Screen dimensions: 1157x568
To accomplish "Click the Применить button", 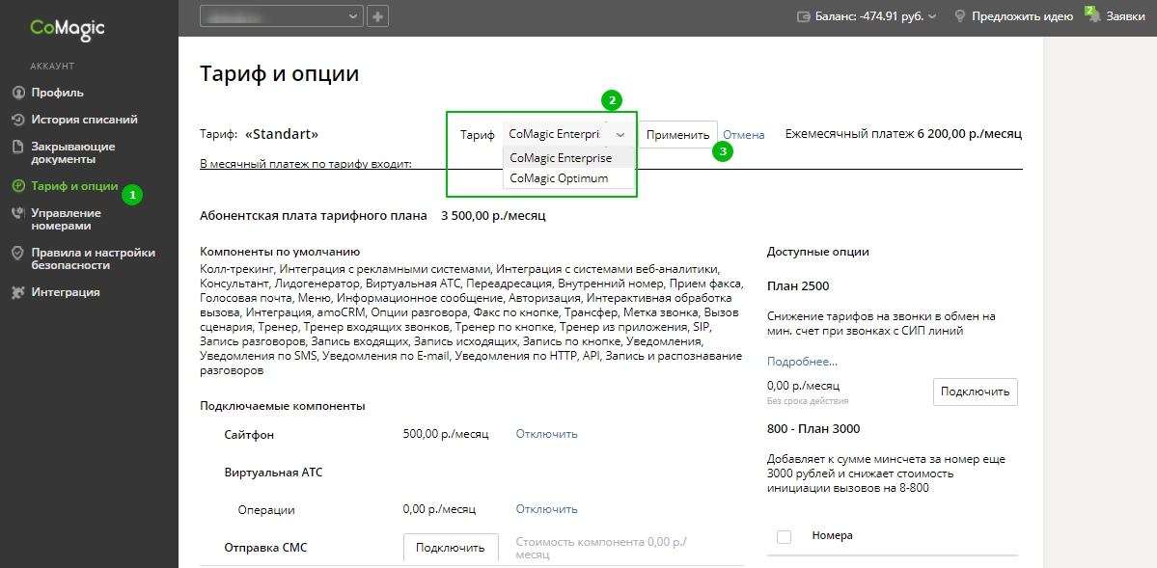I will click(x=677, y=135).
